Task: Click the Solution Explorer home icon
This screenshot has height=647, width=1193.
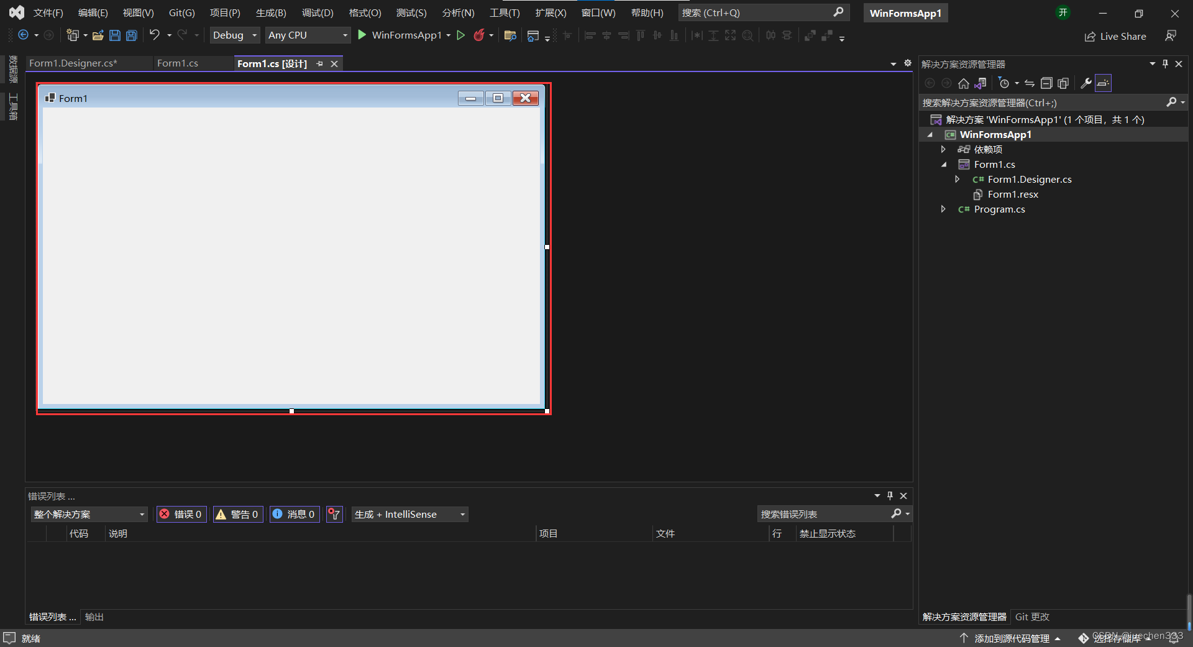Action: pyautogui.click(x=964, y=83)
